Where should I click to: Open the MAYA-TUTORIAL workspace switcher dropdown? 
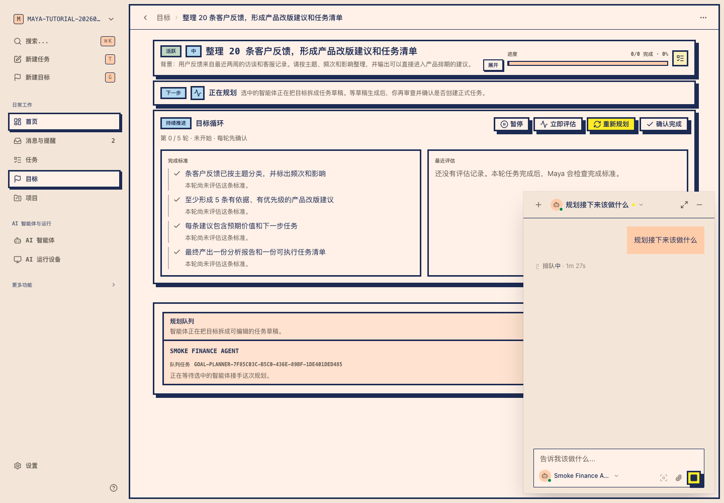(x=64, y=19)
